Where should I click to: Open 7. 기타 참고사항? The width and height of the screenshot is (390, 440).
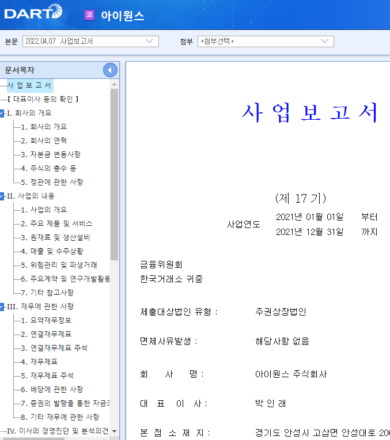[47, 293]
